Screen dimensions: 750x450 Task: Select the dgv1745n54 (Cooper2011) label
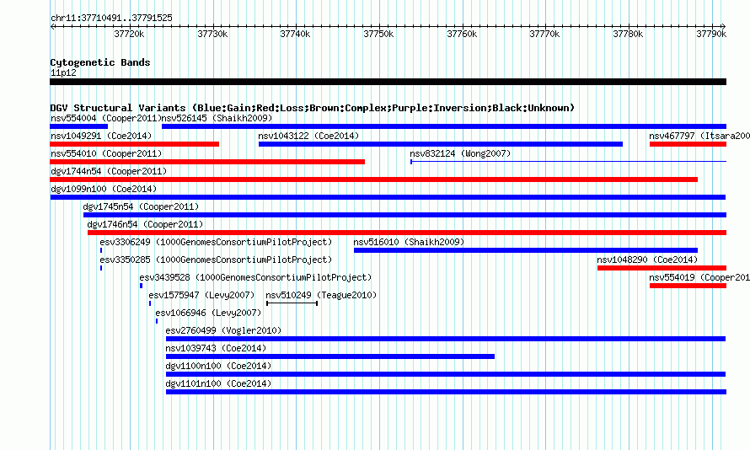141,206
